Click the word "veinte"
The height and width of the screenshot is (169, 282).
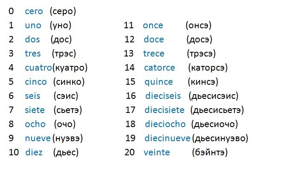pyautogui.click(x=157, y=152)
